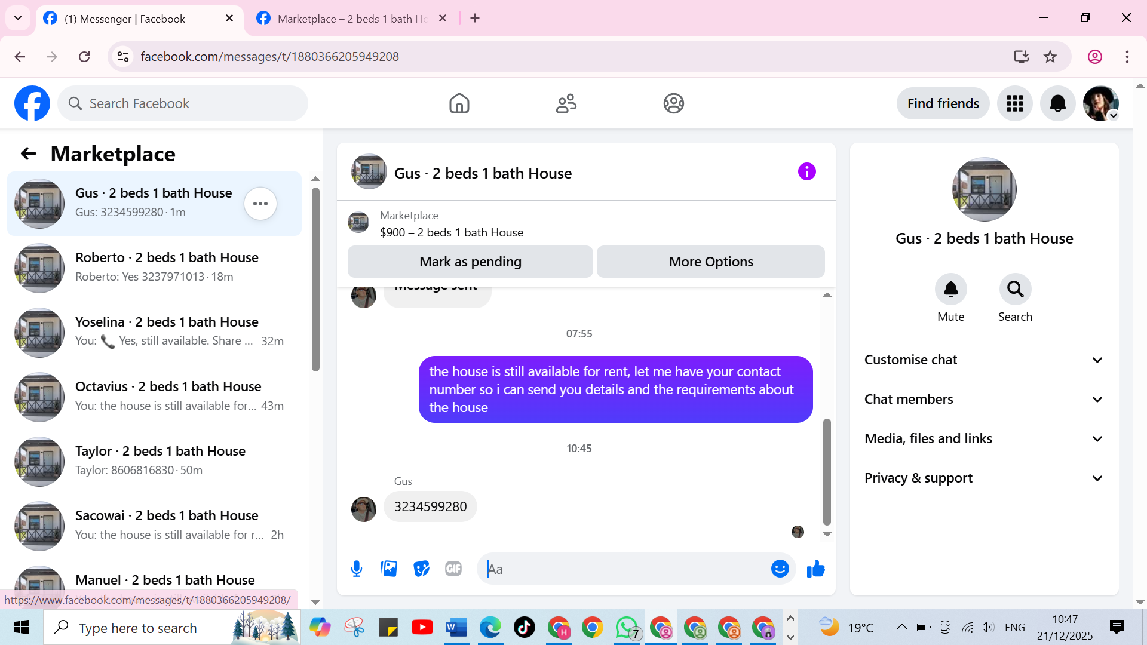Click the Search Facebook field

(183, 103)
